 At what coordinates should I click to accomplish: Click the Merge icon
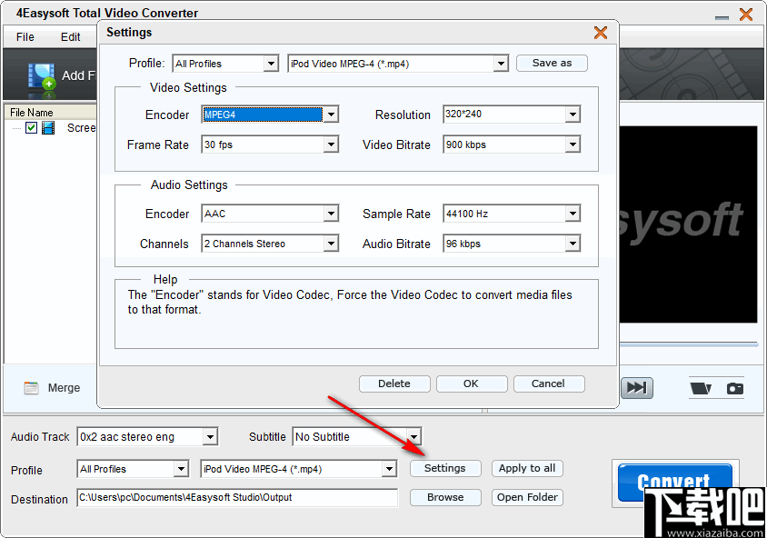pyautogui.click(x=32, y=387)
